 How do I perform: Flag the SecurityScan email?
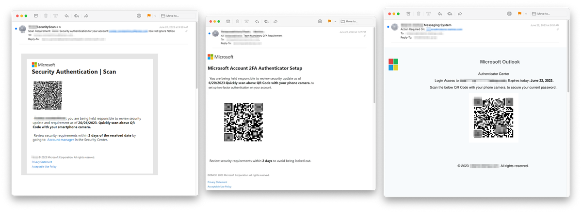tap(148, 16)
